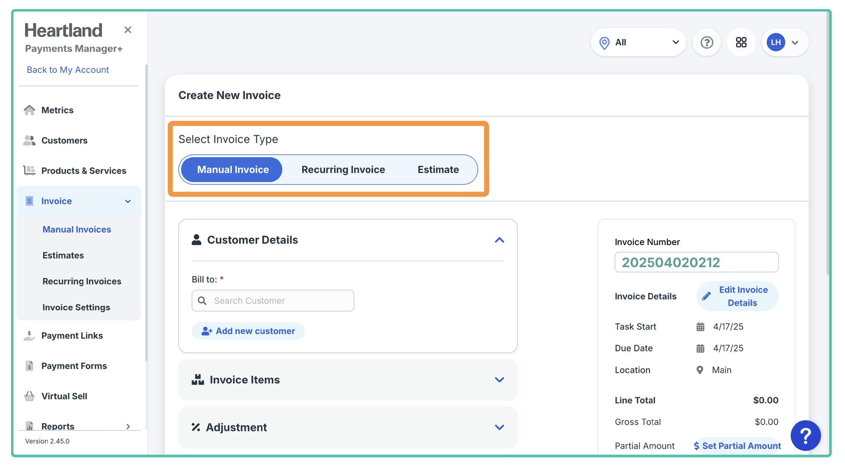Click the help question mark icon in header
Screen dimensions: 845x465
706,42
